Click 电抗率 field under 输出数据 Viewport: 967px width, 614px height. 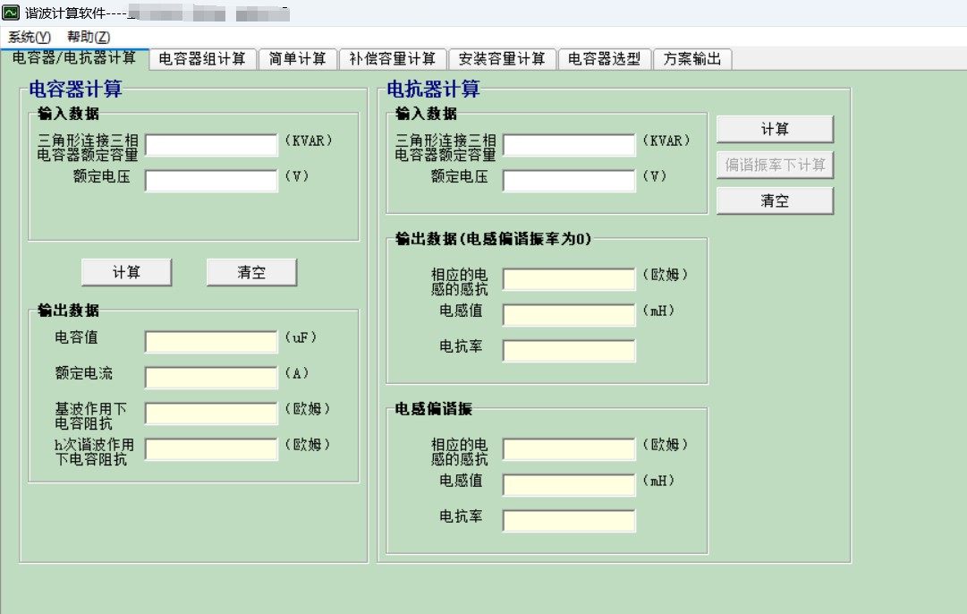pyautogui.click(x=569, y=351)
